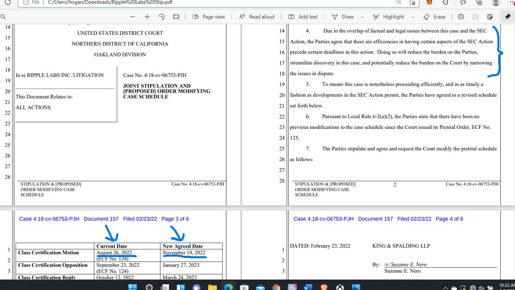515x290 pixels.
Task: Open the Windows Start menu
Action: click(x=133, y=287)
